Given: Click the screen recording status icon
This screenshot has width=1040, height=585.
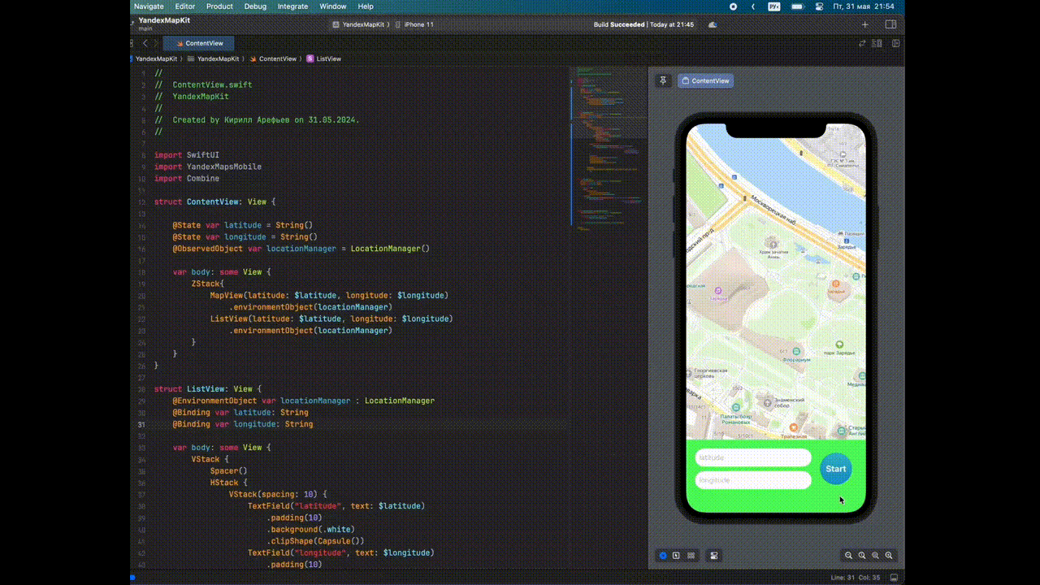Looking at the screenshot, I should click(x=733, y=6).
